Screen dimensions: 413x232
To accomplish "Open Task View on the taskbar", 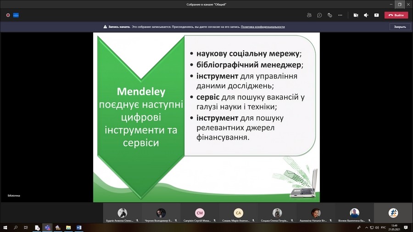I will pyautogui.click(x=26, y=228).
